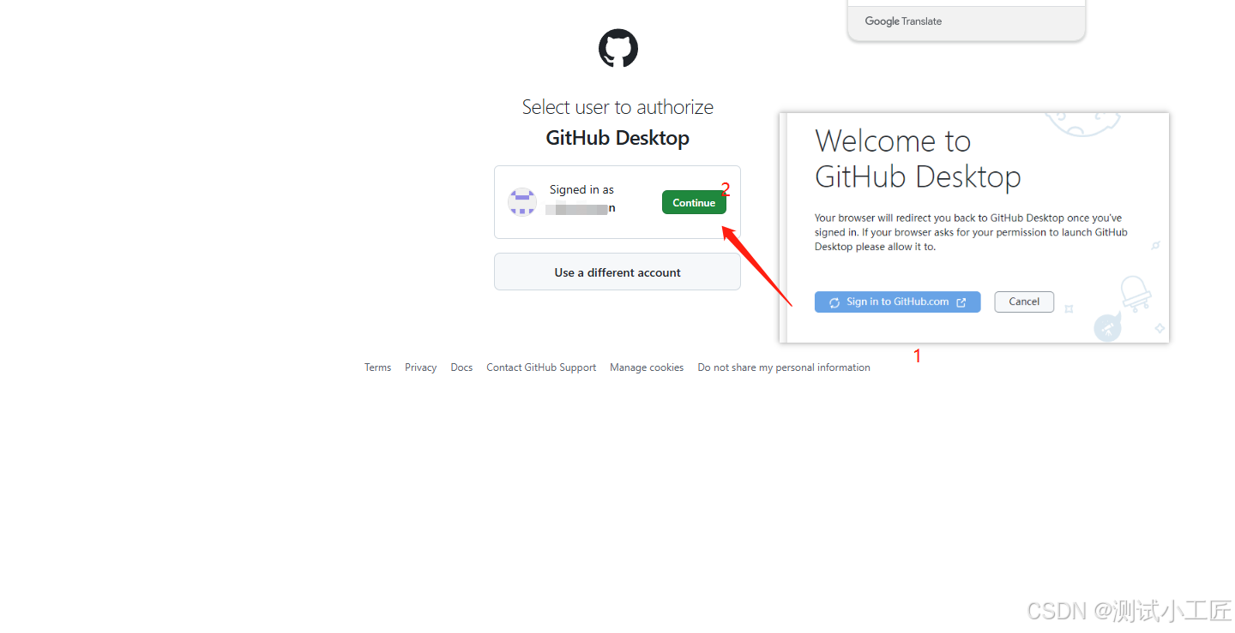The width and height of the screenshot is (1235, 633).
Task: Click the Google Translate popup label
Action: [x=903, y=21]
